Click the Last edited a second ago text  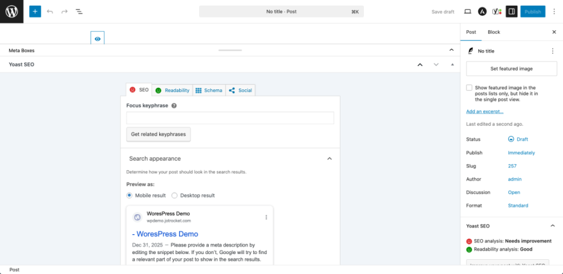(x=495, y=124)
